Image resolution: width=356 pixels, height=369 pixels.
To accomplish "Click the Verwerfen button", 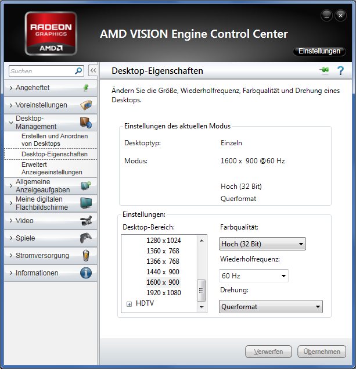I will [x=268, y=352].
